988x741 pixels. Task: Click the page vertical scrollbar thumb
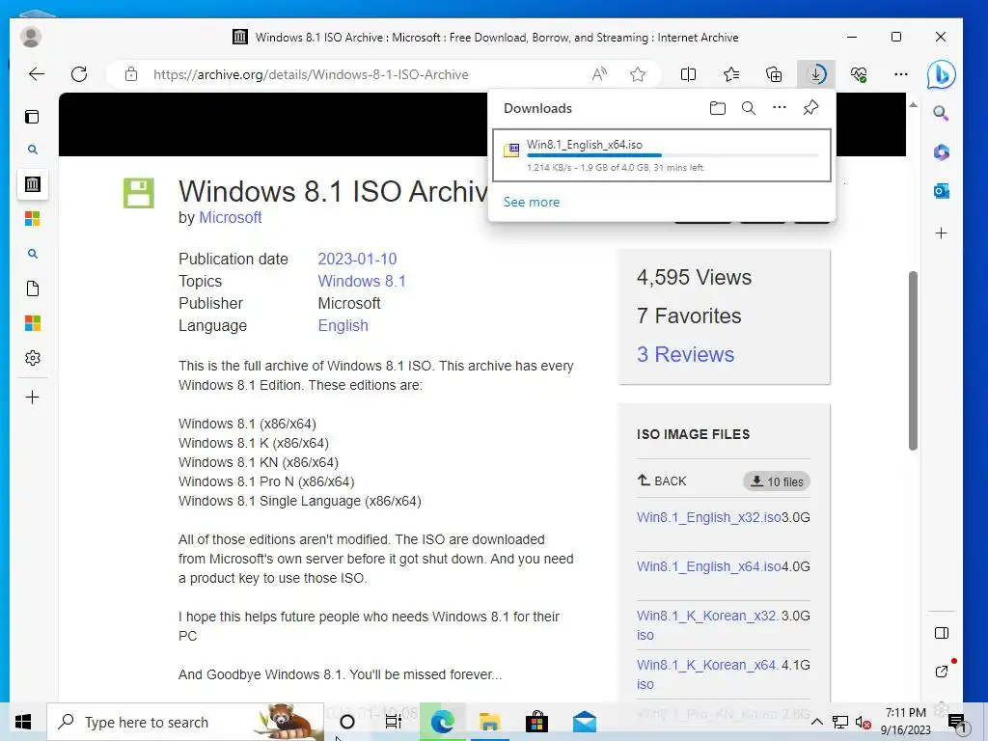tap(913, 361)
